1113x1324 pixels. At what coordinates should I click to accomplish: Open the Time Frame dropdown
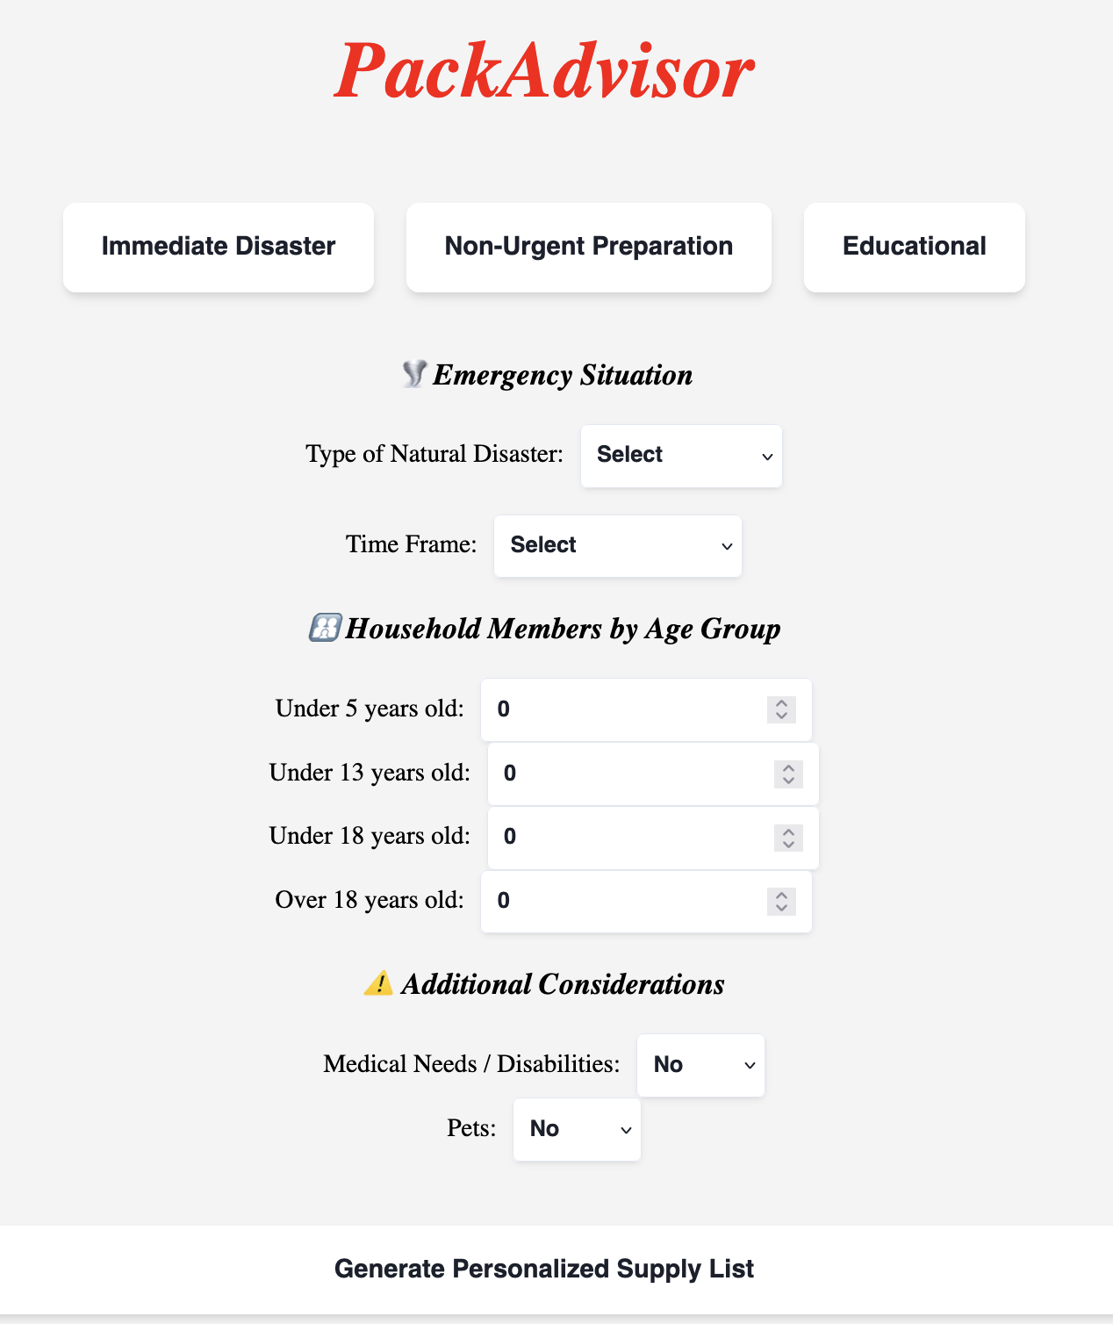(x=617, y=545)
